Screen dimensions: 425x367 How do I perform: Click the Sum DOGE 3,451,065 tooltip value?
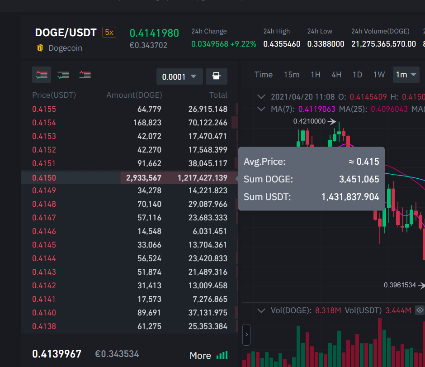[359, 179]
